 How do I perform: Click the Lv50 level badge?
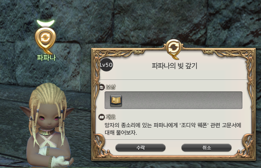coord(106,65)
